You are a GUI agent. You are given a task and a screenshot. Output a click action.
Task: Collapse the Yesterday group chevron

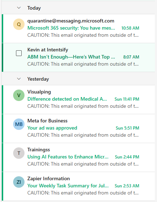point(19,79)
